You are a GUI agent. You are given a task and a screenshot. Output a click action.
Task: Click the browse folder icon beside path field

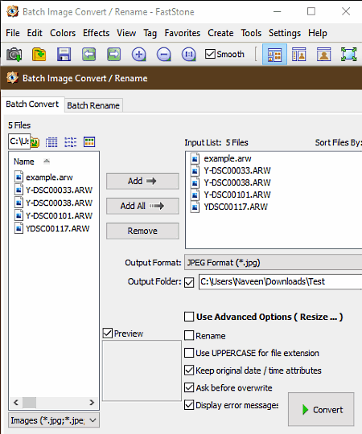pos(35,142)
